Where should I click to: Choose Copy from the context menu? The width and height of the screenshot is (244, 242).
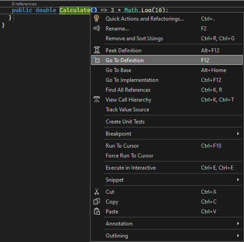pos(167,202)
